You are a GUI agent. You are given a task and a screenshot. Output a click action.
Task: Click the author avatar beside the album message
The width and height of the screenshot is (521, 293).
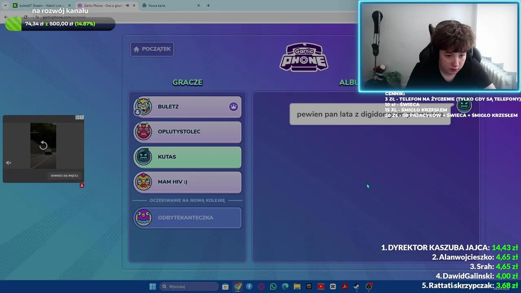[464, 105]
